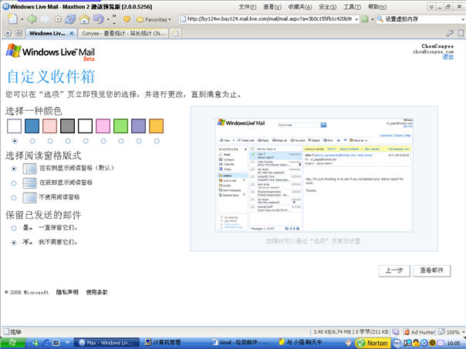466x349 pixels.
Task: Click 退出 sign-out link
Action: point(448,57)
